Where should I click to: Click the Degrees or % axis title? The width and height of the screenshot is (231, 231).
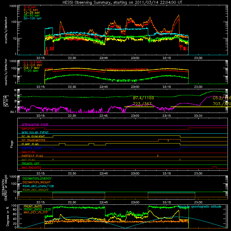[x=8, y=216]
